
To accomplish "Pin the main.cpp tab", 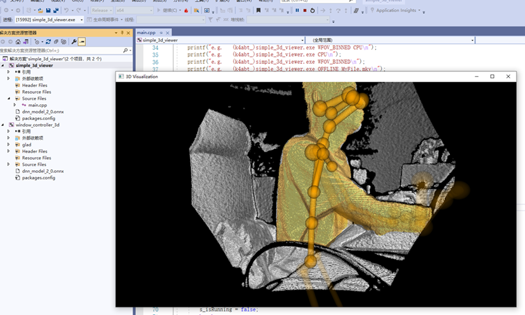I will click(161, 33).
